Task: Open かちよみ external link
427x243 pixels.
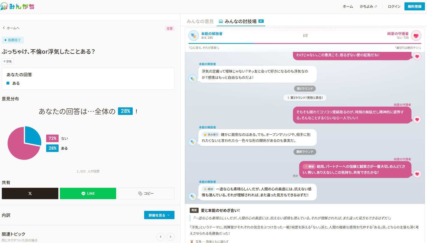Action: click(x=368, y=6)
